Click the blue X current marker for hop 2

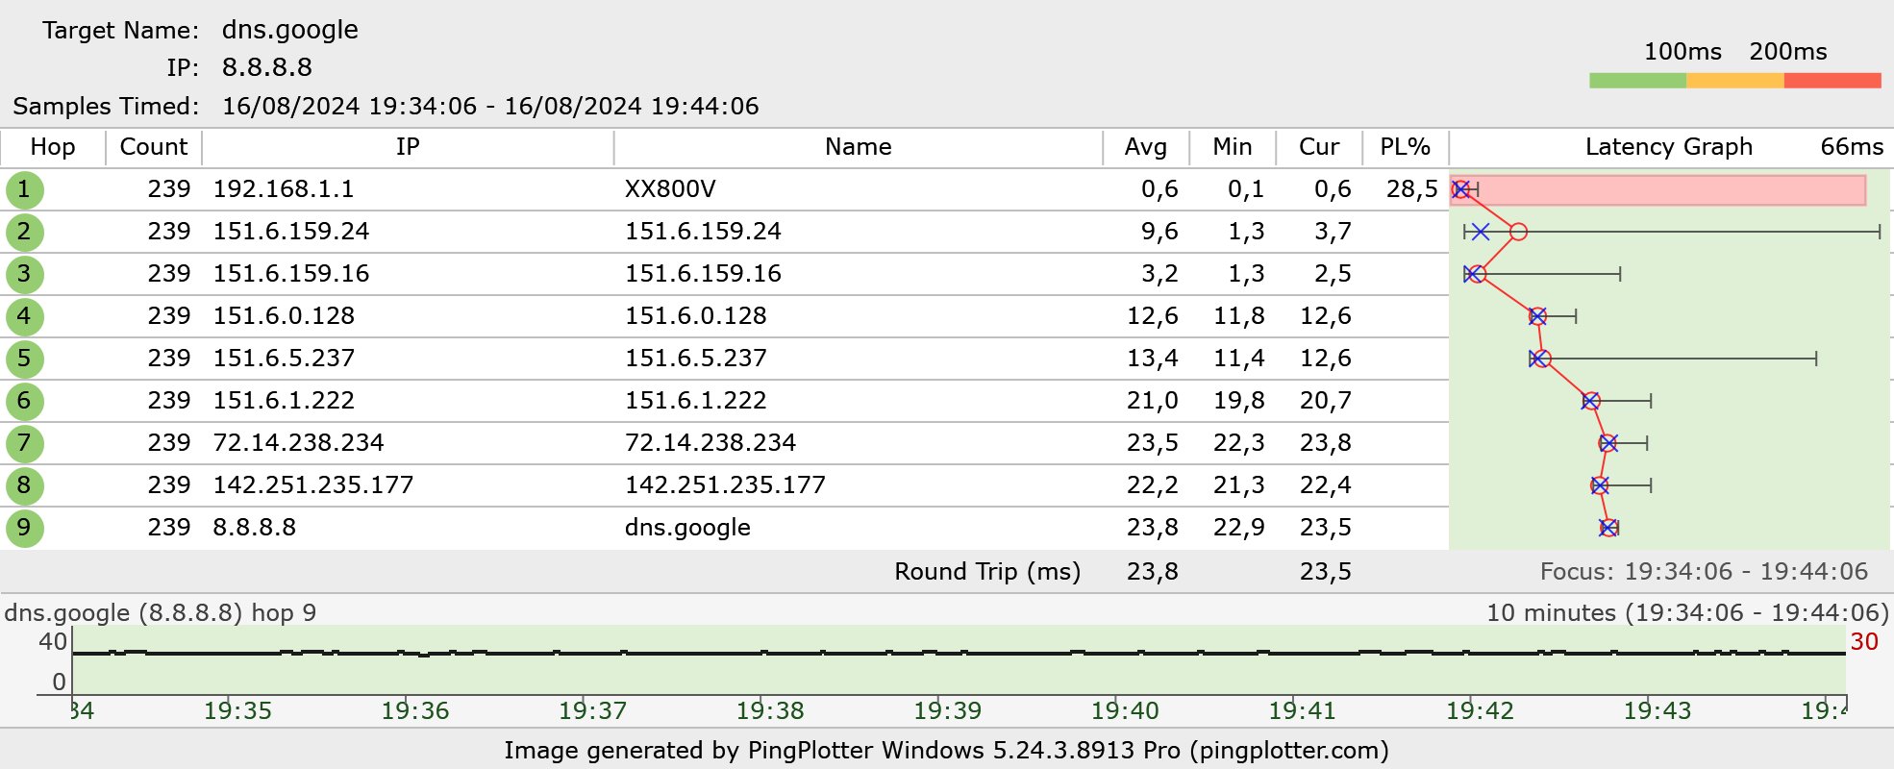pyautogui.click(x=1481, y=232)
